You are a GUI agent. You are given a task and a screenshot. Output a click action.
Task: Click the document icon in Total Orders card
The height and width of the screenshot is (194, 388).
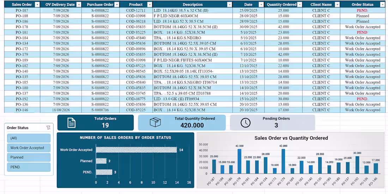(72, 123)
